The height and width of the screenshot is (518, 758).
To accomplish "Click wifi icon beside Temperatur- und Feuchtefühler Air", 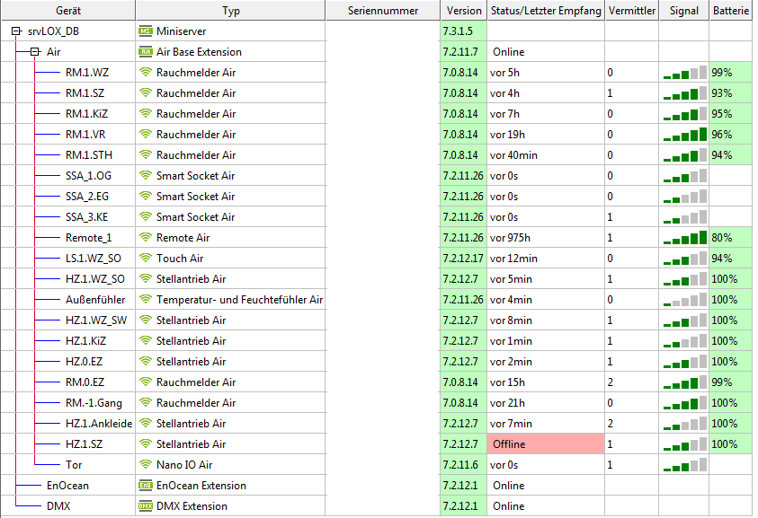I will (146, 299).
